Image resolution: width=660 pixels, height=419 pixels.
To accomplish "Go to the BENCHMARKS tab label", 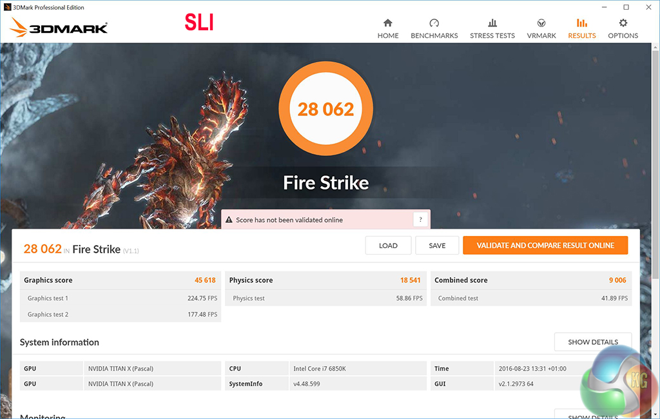I will tap(434, 36).
